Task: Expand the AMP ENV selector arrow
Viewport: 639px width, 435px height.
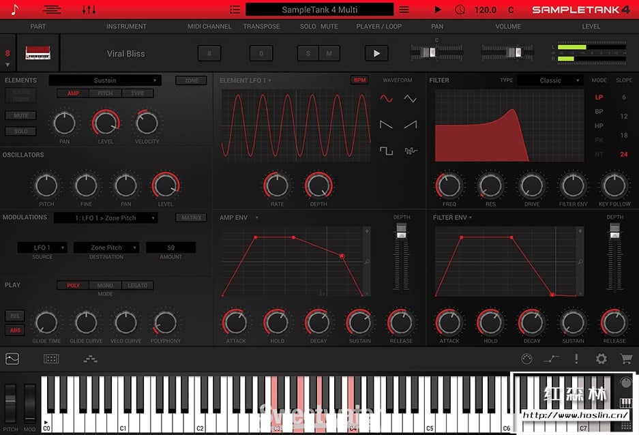Action: [x=256, y=217]
